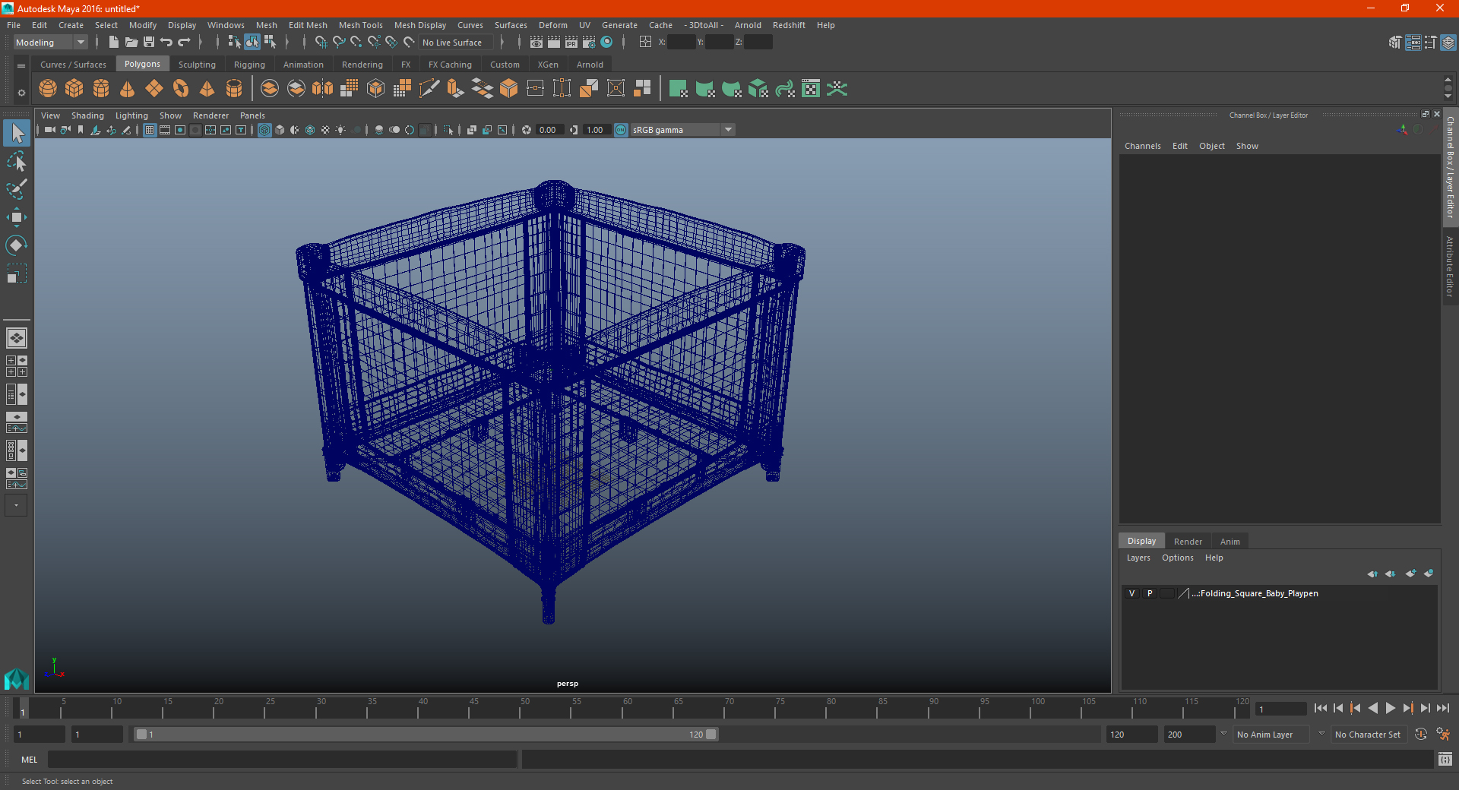The image size is (1459, 790).
Task: Click the Layers menu in layer editor
Action: tap(1138, 558)
